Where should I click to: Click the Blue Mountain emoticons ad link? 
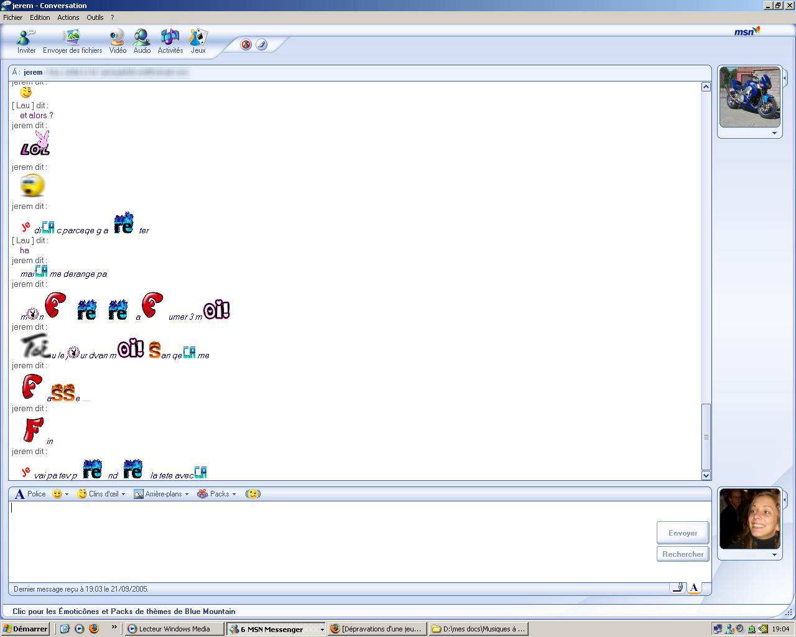[124, 611]
